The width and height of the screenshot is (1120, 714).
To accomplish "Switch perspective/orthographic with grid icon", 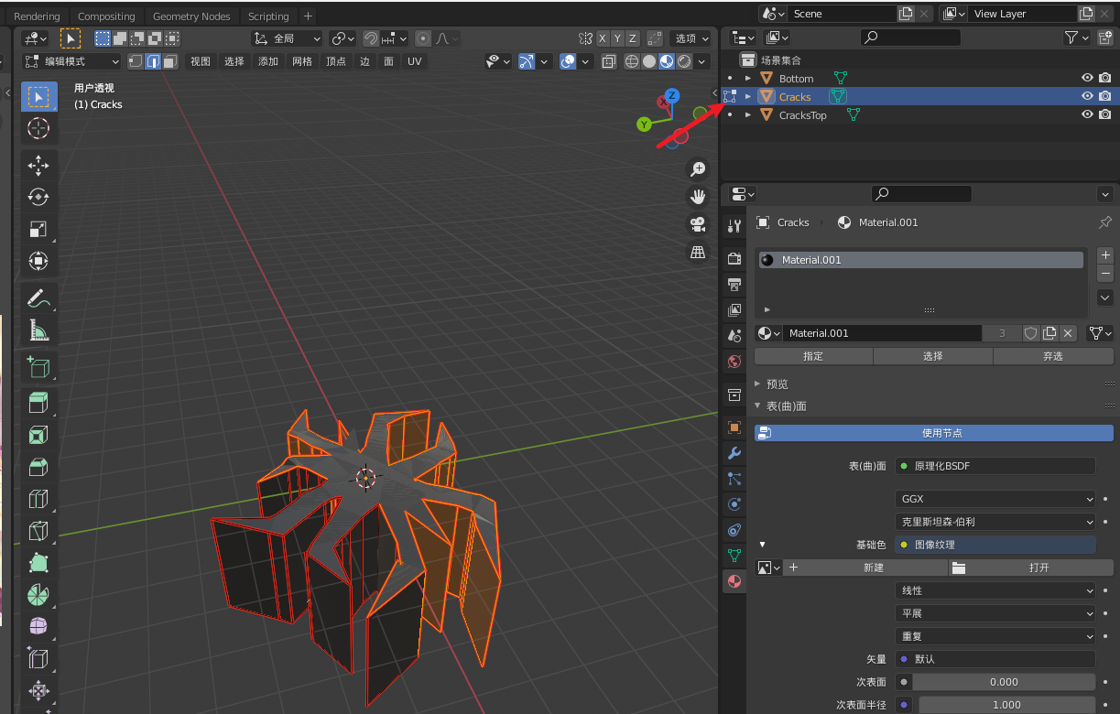I will 698,252.
